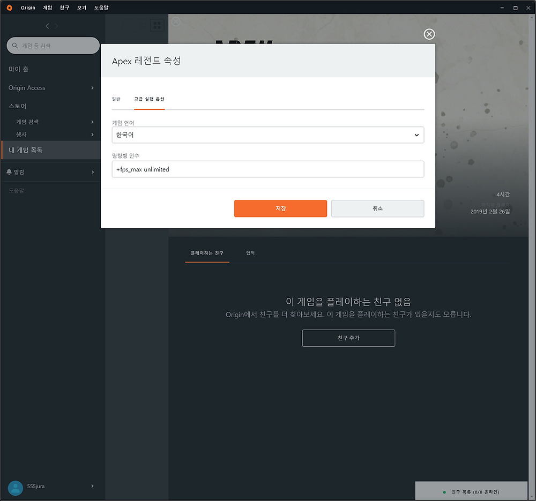Maximize the Origin window

tap(515, 8)
